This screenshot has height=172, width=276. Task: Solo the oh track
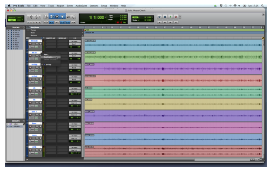pyautogui.click(x=37, y=91)
